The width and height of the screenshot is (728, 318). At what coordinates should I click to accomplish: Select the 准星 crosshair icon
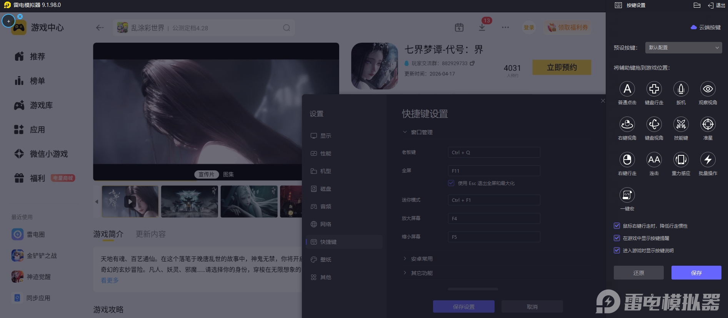708,125
